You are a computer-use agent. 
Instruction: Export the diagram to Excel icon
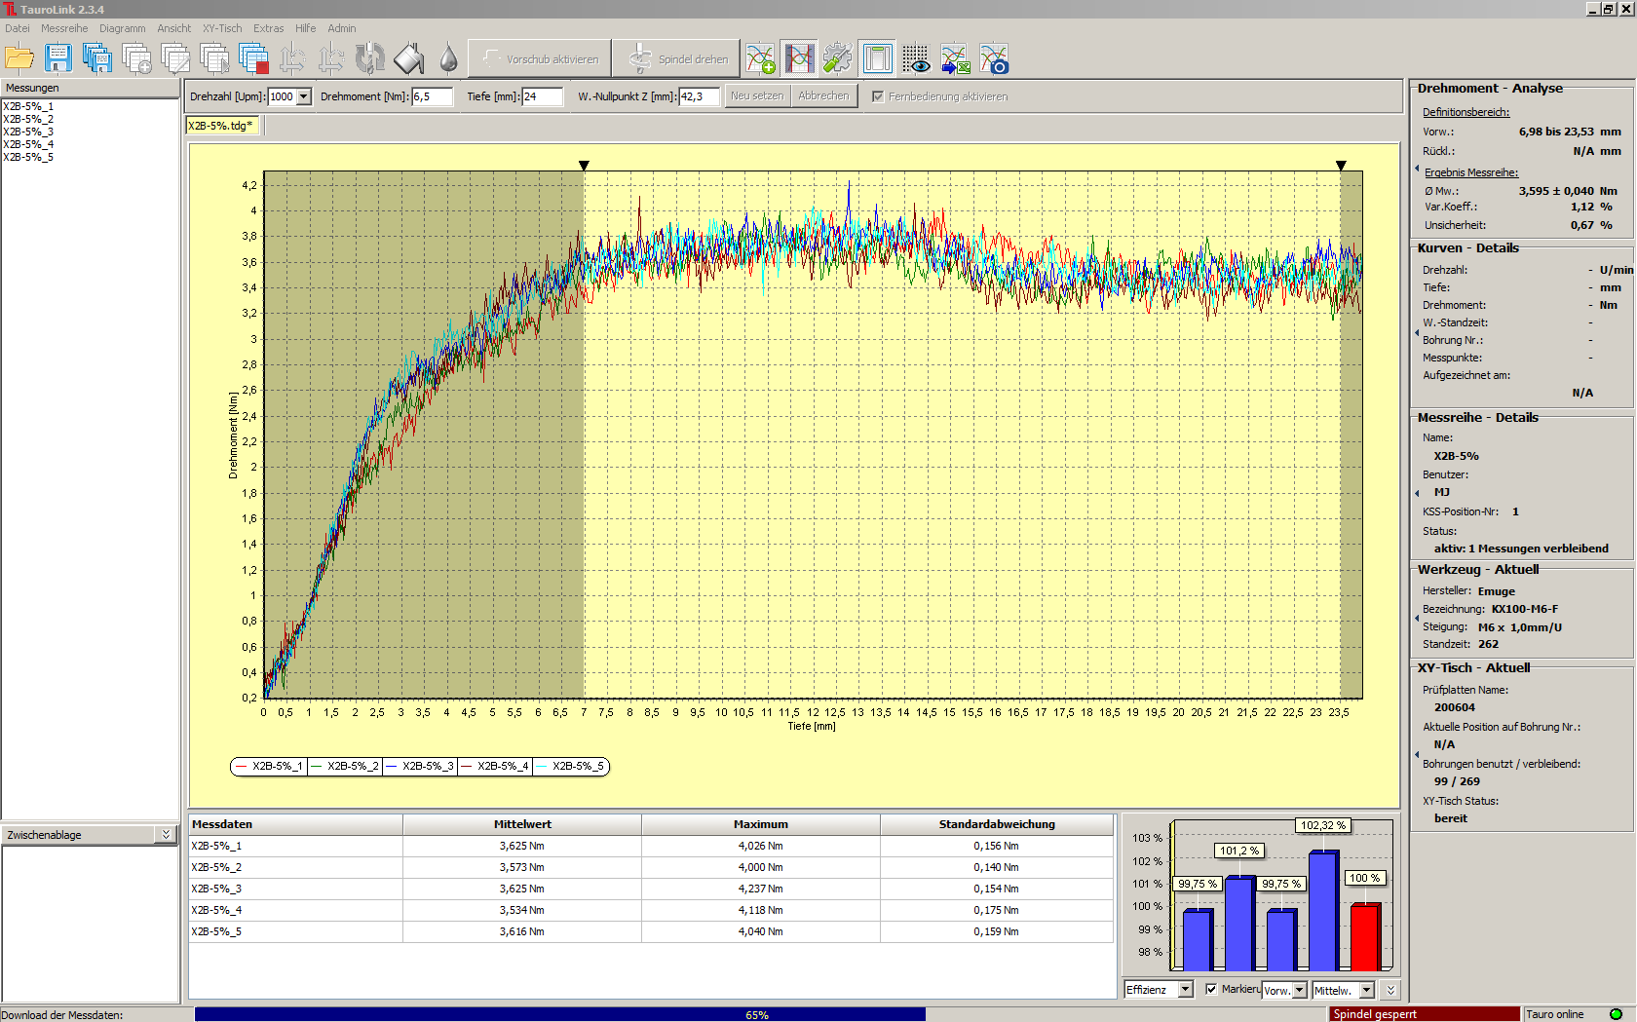(x=955, y=58)
